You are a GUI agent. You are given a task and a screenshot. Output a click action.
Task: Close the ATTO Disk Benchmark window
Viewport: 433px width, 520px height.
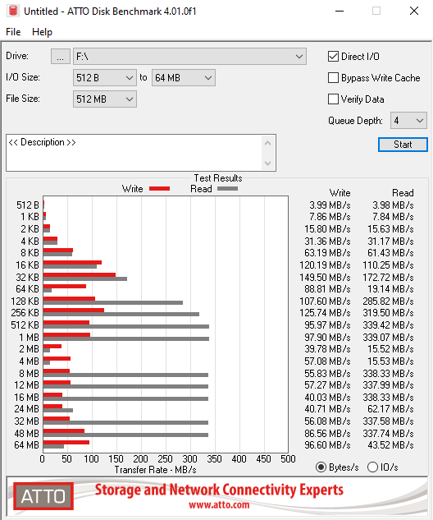[x=414, y=11]
